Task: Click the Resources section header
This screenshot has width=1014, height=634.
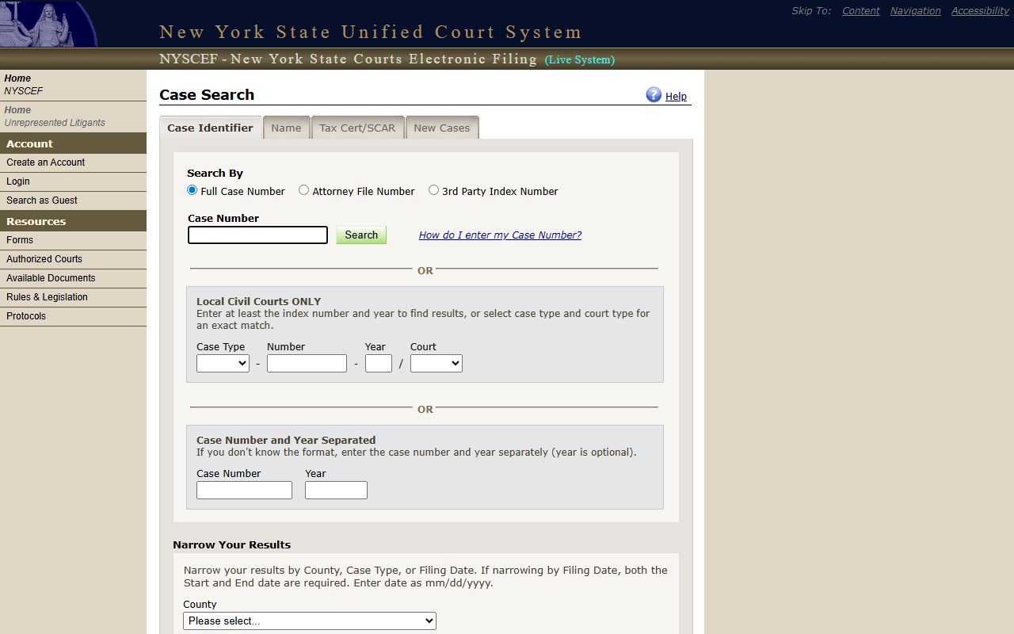Action: [x=73, y=221]
